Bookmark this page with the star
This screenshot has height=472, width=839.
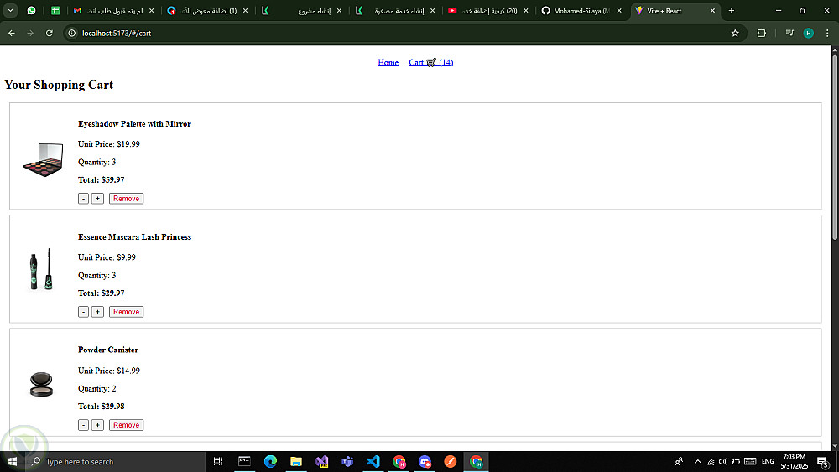point(735,34)
